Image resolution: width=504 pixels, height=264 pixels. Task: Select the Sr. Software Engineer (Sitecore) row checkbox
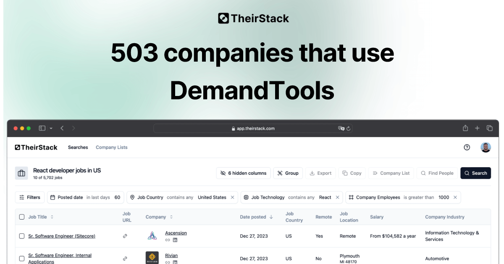tap(22, 236)
